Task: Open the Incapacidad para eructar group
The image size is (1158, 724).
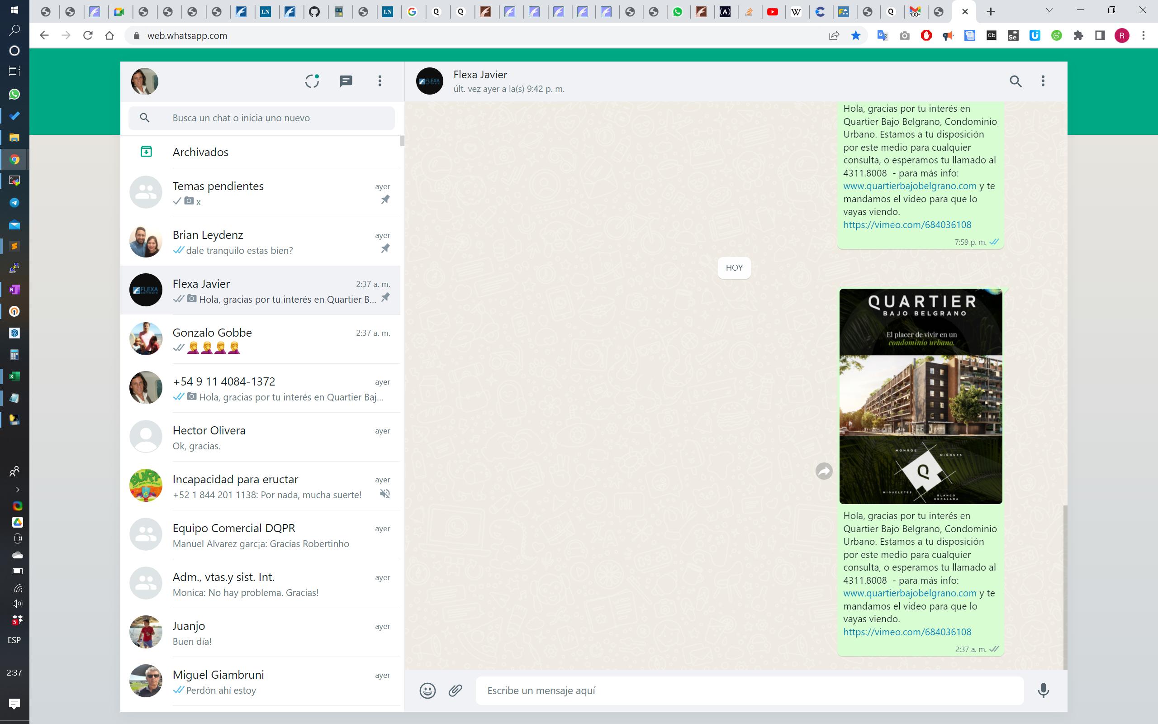Action: 260,486
